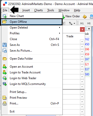Select the M5 timeframe button
Image resolution: width=93 pixels, height=116 pixels.
click(89, 24)
